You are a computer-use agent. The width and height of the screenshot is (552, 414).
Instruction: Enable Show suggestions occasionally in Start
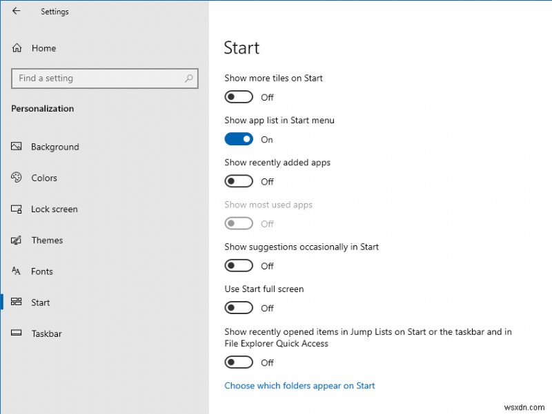click(x=239, y=266)
